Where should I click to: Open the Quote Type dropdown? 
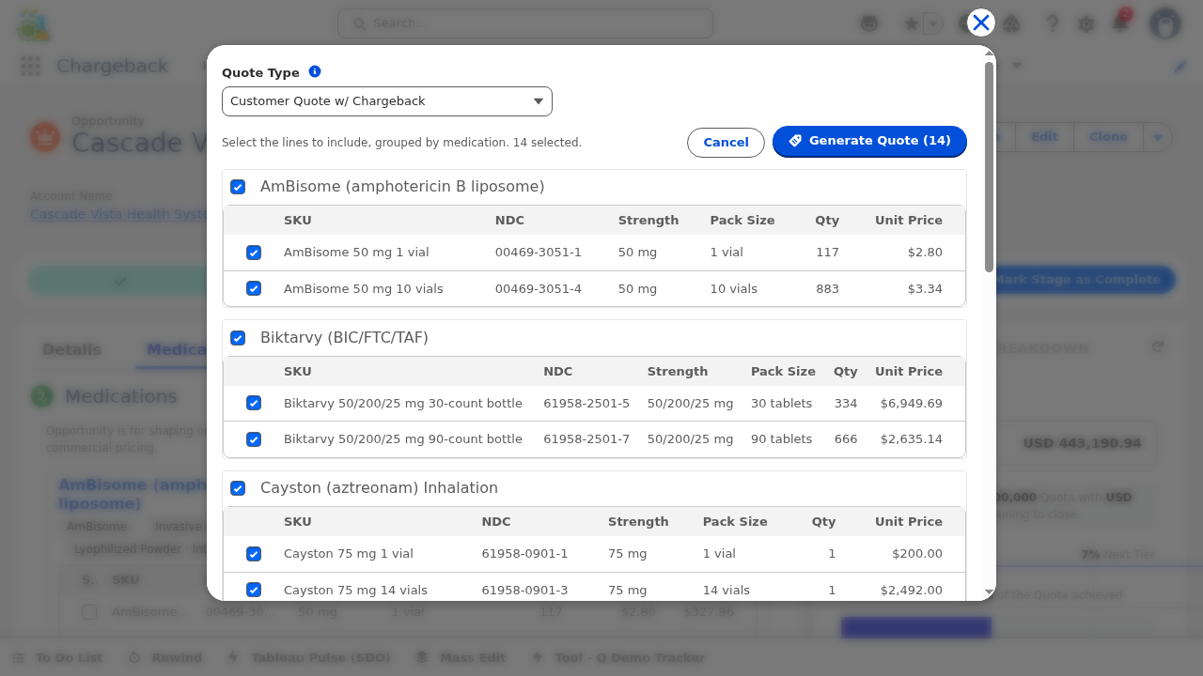(x=387, y=101)
